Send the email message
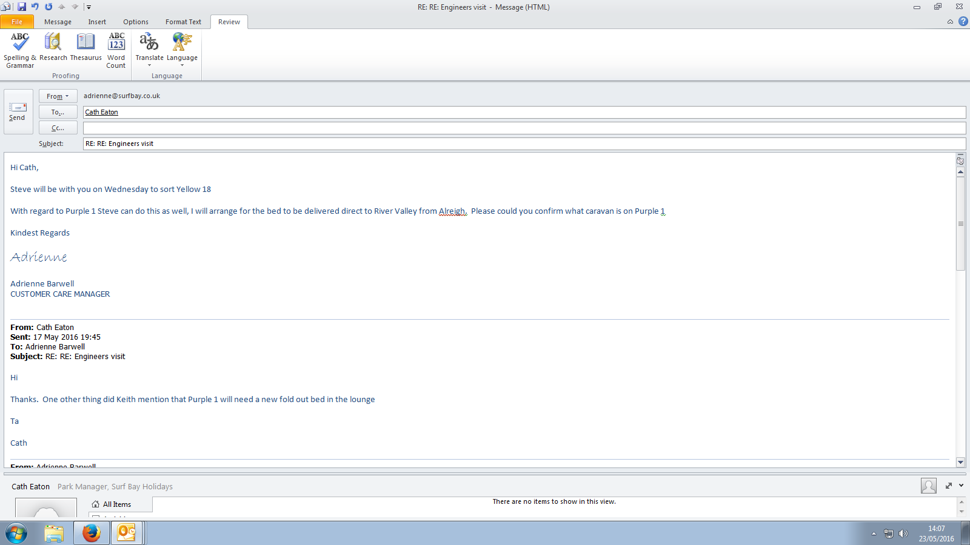This screenshot has width=970, height=545. pos(18,111)
